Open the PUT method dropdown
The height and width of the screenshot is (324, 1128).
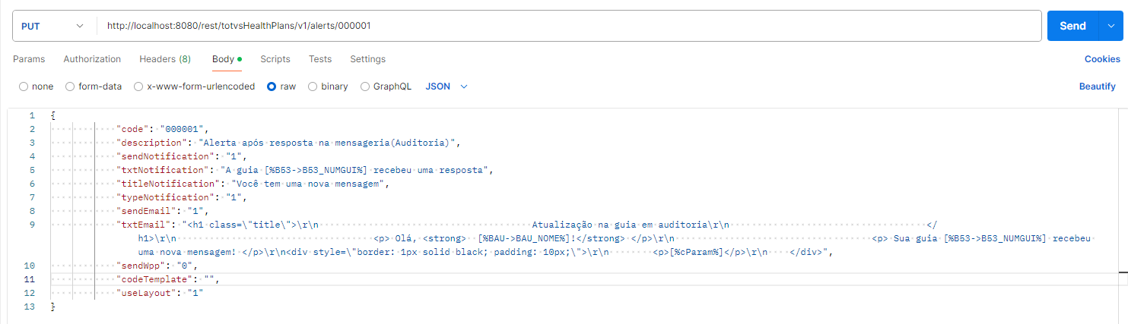pos(52,26)
